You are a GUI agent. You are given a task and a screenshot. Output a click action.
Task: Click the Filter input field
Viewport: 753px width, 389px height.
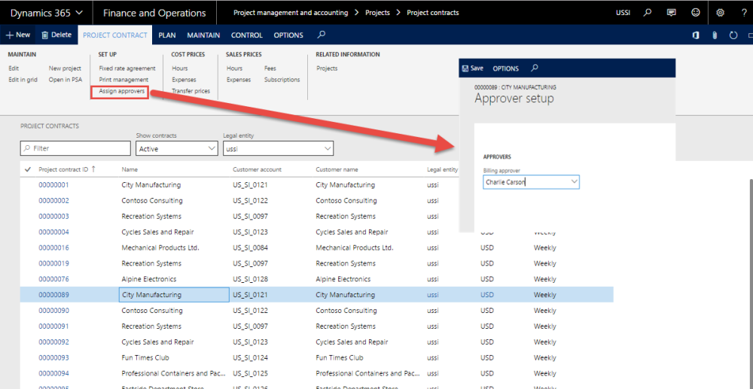pos(75,149)
